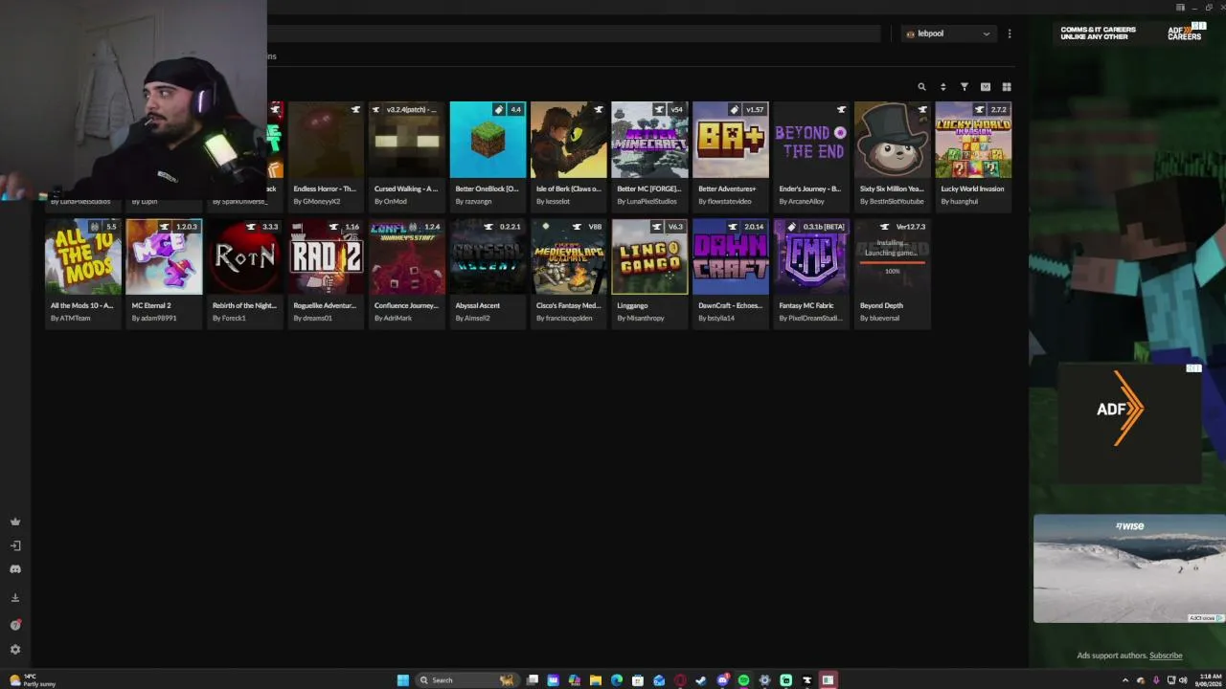Screen dimensions: 1226x689
Task: Click the taskbar Search box
Action: click(465, 680)
